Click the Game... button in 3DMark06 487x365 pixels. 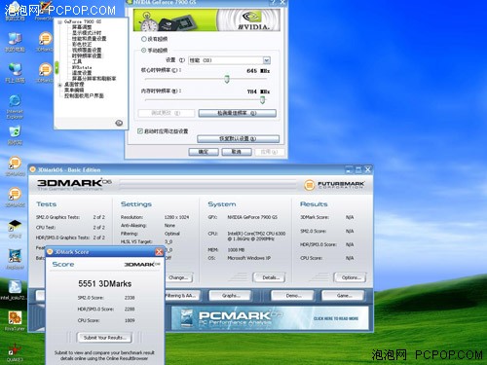[x=343, y=296]
